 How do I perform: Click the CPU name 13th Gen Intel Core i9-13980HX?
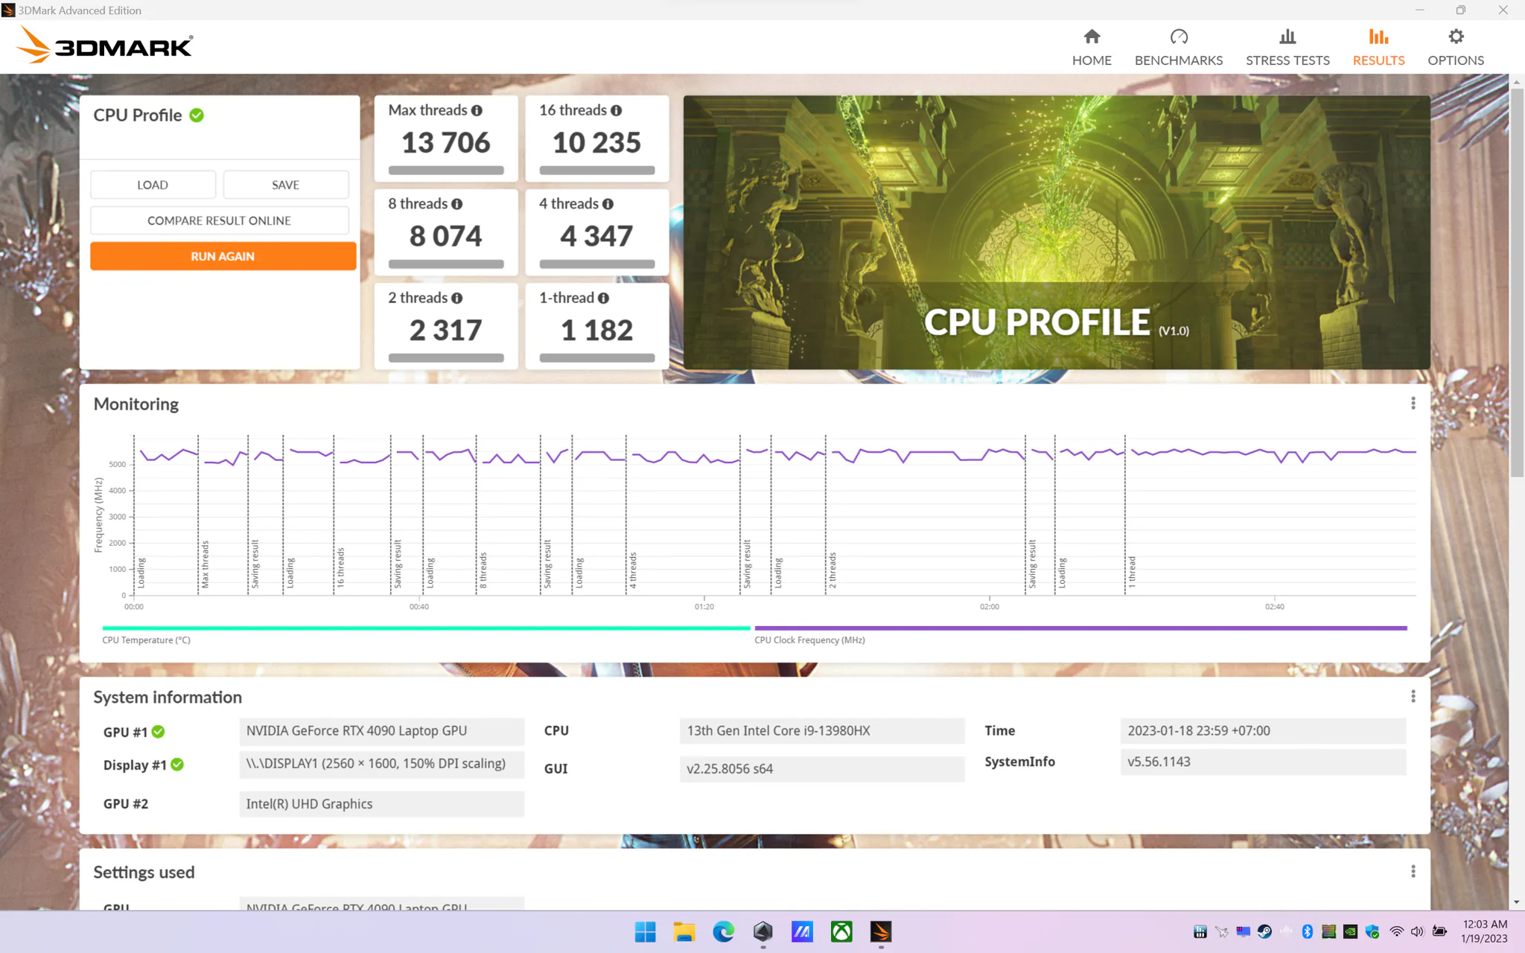[822, 731]
